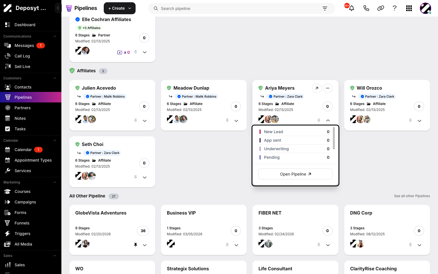Open the user profile avatar

pos(425,8)
